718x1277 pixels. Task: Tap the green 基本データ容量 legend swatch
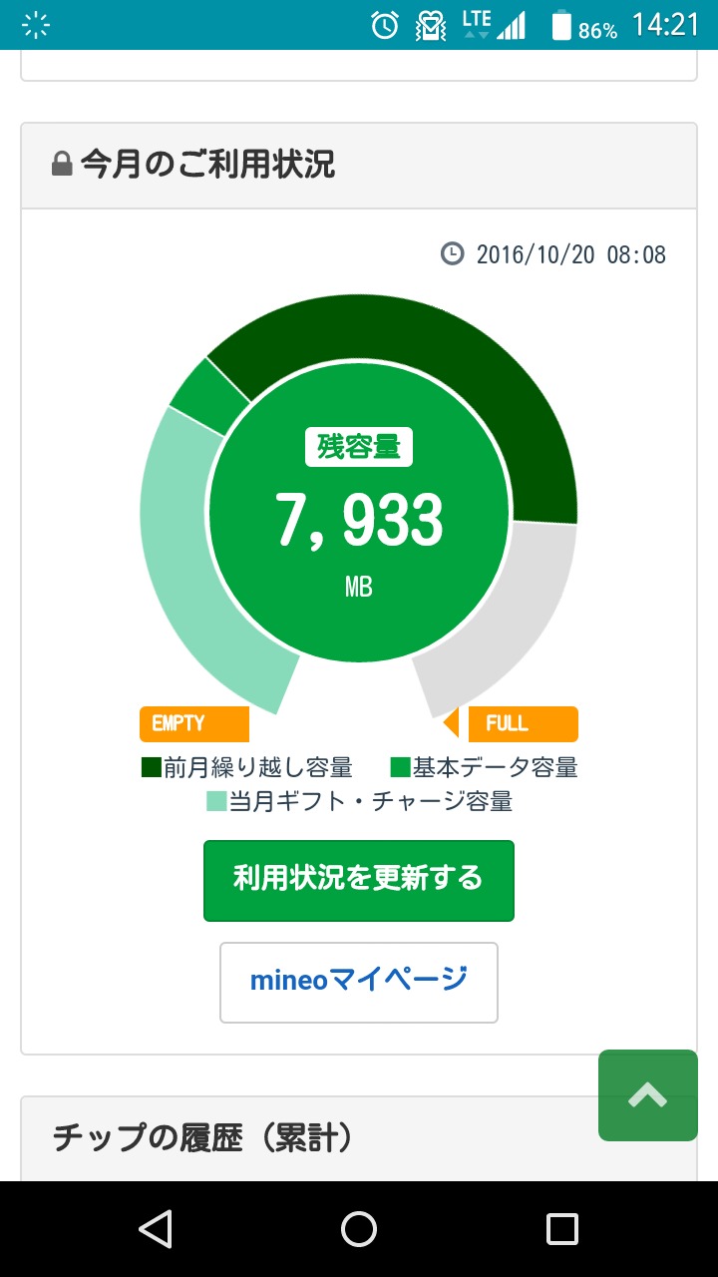[x=400, y=767]
